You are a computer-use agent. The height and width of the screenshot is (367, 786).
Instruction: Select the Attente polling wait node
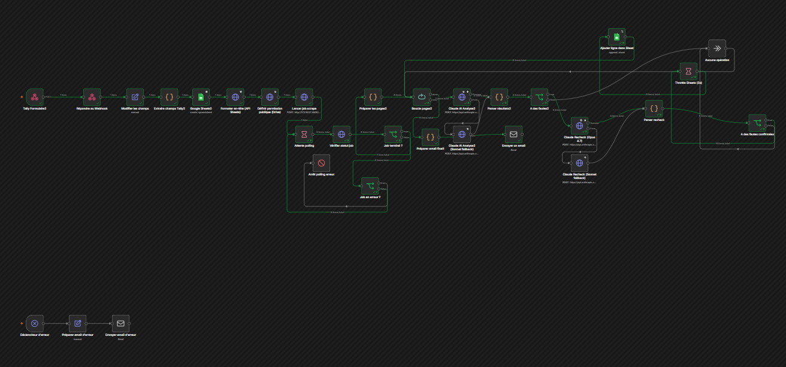pos(304,134)
